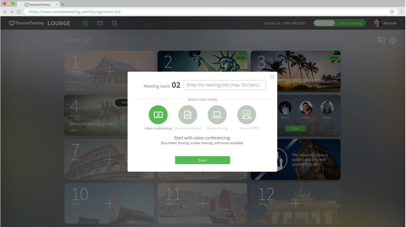
Task: Select Document sharing start mode
Action: (x=188, y=115)
